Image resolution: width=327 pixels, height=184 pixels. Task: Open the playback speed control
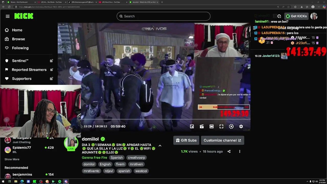click(231, 126)
